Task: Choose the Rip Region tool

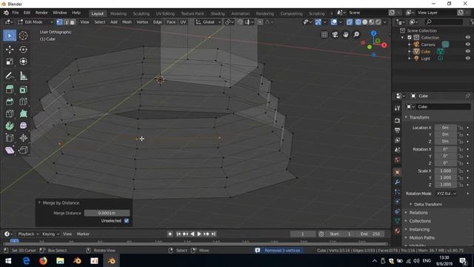Action: (x=23, y=150)
